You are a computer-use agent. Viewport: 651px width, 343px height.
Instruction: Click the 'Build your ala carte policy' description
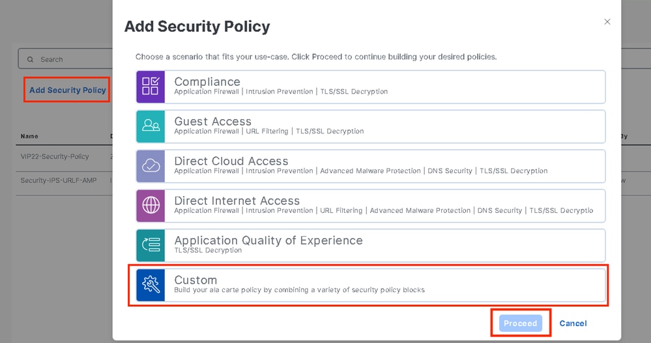coord(299,290)
